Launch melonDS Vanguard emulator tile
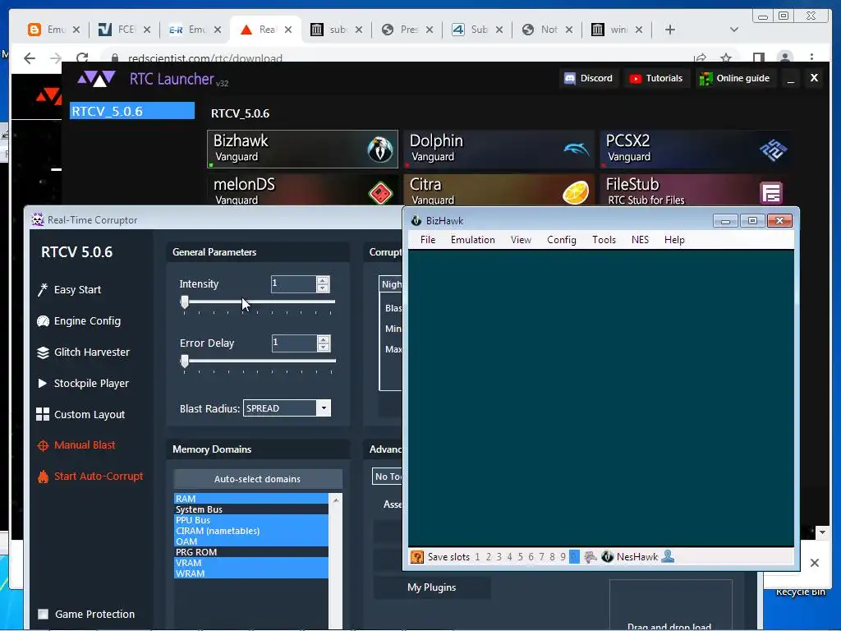This screenshot has height=631, width=841. click(302, 190)
